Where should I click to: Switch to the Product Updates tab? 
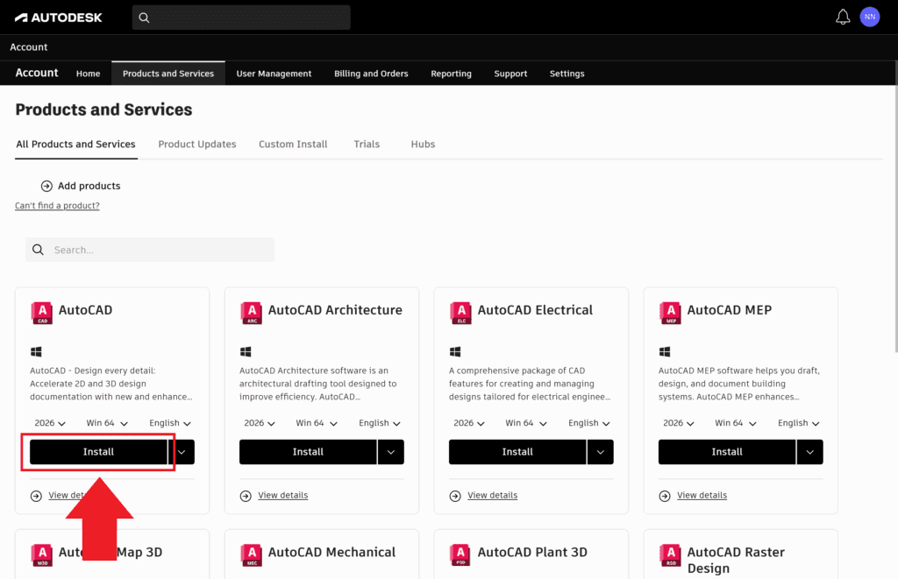pos(197,145)
